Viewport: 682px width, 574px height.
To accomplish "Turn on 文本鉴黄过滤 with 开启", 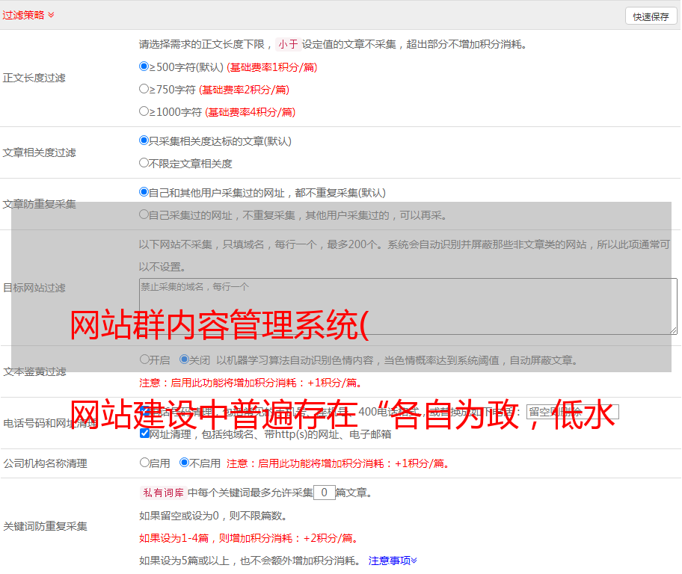I will point(144,359).
